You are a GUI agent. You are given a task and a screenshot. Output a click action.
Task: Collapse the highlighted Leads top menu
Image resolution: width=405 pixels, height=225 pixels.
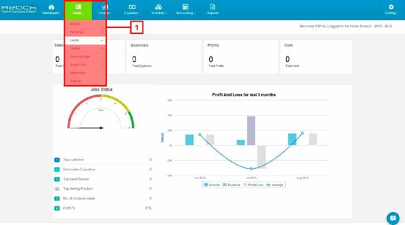[78, 10]
